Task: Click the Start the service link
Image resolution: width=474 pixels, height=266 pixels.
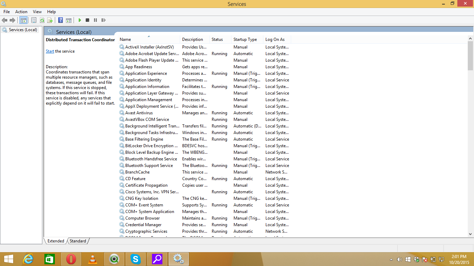Action: [50, 51]
